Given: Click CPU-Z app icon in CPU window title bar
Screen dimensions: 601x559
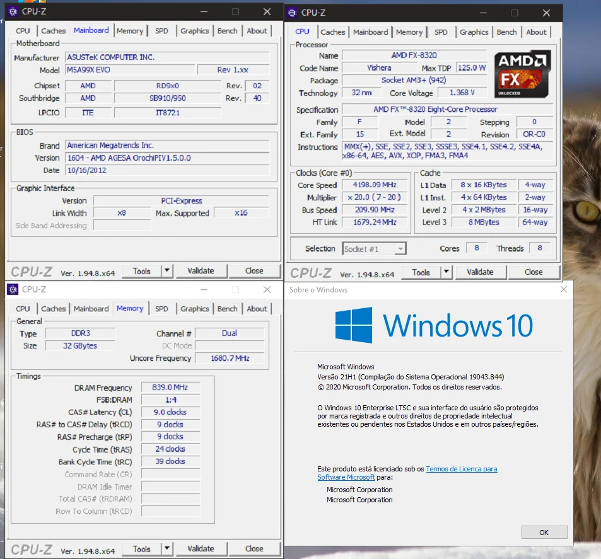Looking at the screenshot, I should click(x=292, y=13).
